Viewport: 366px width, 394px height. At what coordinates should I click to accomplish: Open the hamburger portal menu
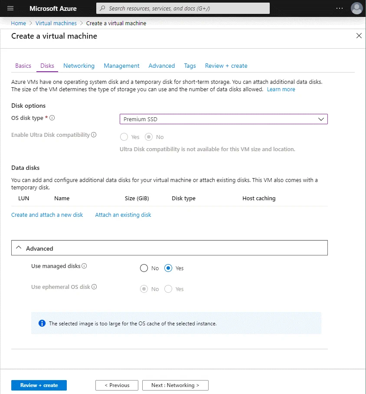click(x=11, y=8)
